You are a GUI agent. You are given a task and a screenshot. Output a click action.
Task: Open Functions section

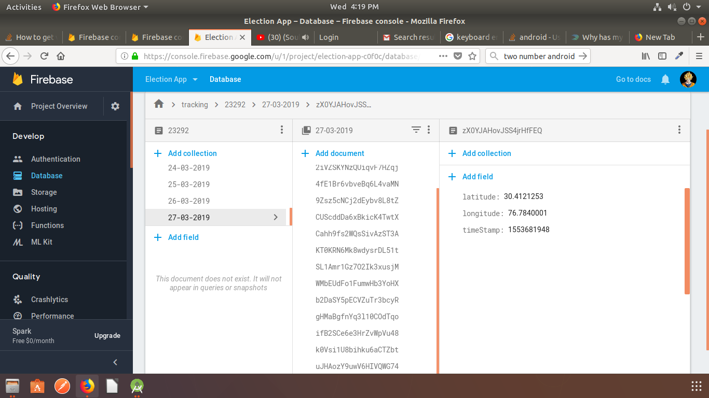47,225
